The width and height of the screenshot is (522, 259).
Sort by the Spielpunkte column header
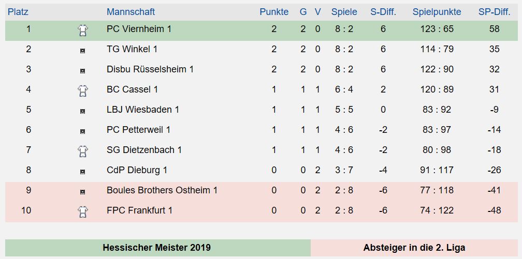pyautogui.click(x=437, y=12)
